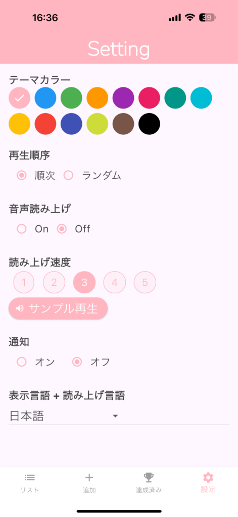Choose the black theme color swatch
The width and height of the screenshot is (238, 517).
[149, 124]
